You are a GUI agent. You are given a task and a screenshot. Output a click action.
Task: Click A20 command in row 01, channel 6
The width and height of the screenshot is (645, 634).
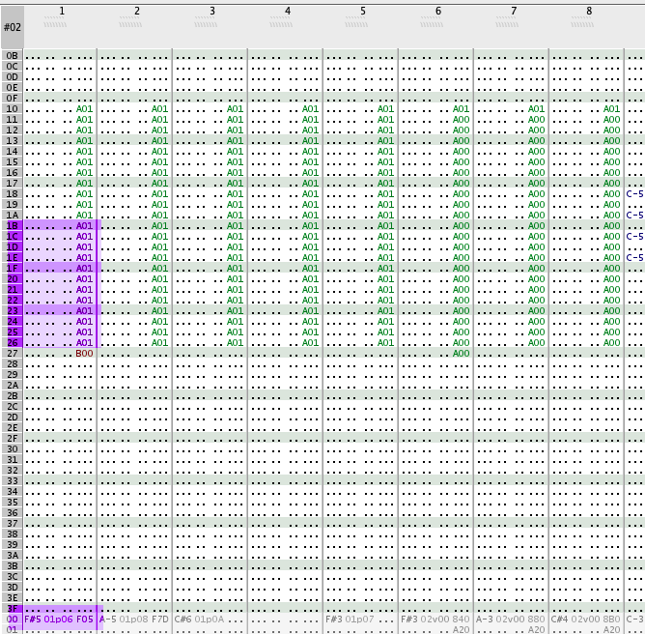coord(462,629)
